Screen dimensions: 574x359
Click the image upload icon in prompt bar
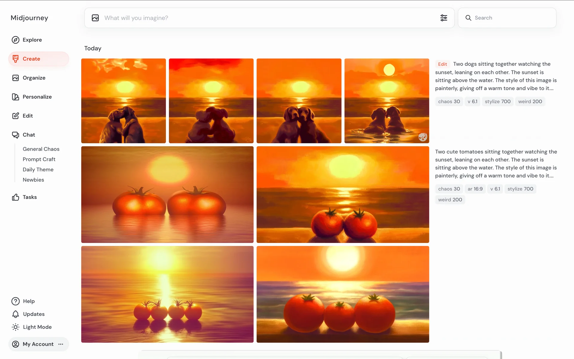pyautogui.click(x=95, y=18)
